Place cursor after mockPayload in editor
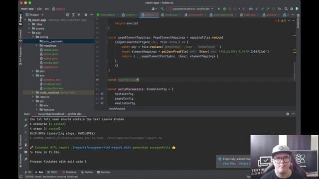This screenshot has height=179, width=319. point(139,80)
